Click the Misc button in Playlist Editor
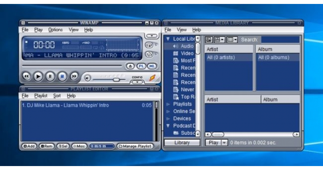The width and height of the screenshot is (323, 170). tap(79, 146)
